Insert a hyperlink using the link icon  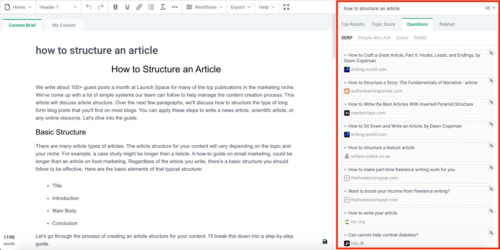click(139, 7)
